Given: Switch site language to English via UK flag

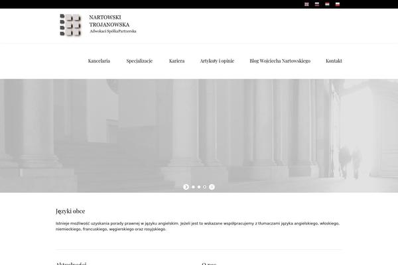Looking at the screenshot, I should [306, 5].
